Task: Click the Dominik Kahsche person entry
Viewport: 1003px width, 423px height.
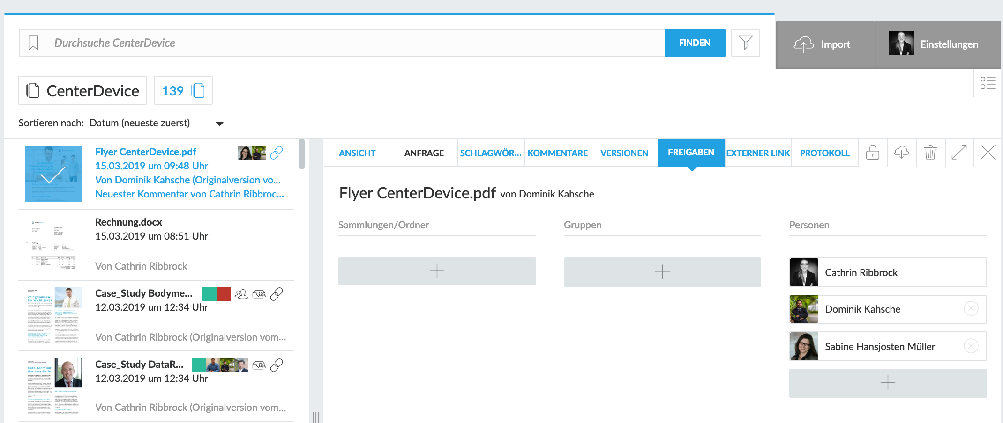Action: (x=888, y=309)
